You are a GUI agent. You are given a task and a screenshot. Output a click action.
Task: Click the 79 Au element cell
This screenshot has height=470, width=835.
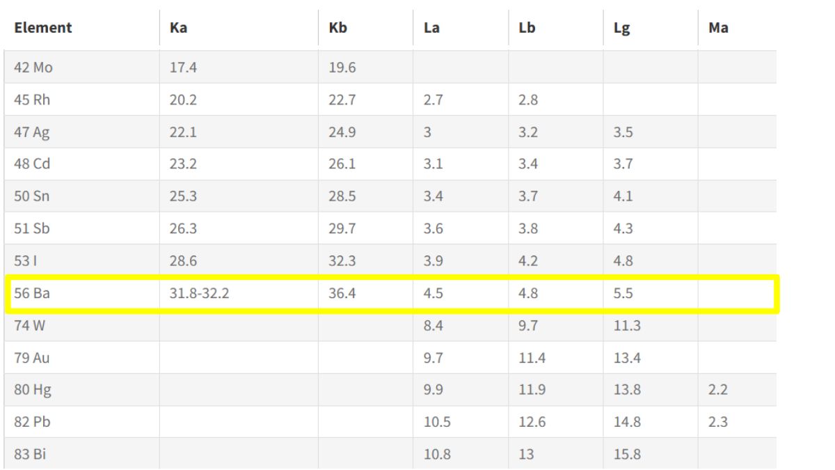(x=32, y=357)
